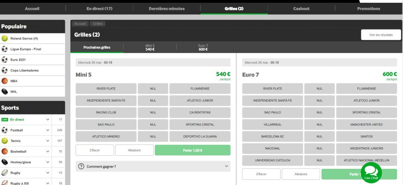Click the Hockey/glace puck icon
This screenshot has width=403, height=185.
(5, 162)
